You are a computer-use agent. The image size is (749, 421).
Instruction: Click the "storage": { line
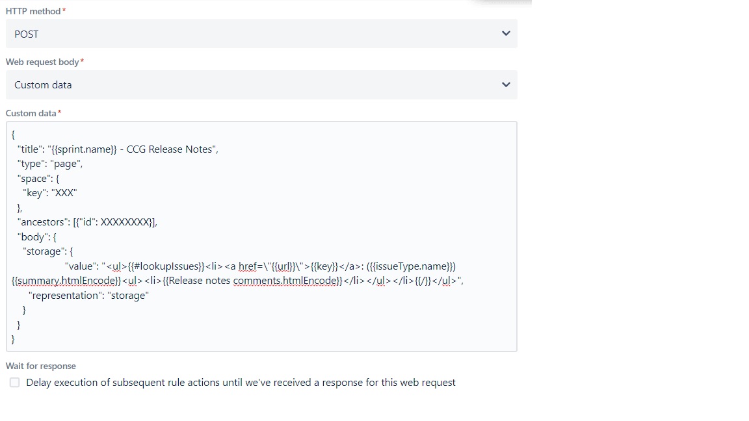(47, 251)
